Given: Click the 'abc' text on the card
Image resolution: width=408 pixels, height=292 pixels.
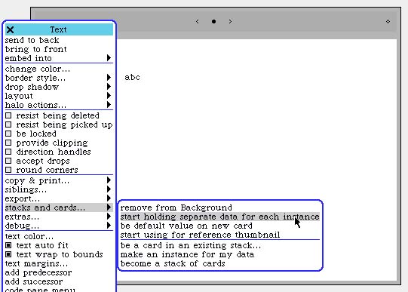Looking at the screenshot, I should point(132,77).
